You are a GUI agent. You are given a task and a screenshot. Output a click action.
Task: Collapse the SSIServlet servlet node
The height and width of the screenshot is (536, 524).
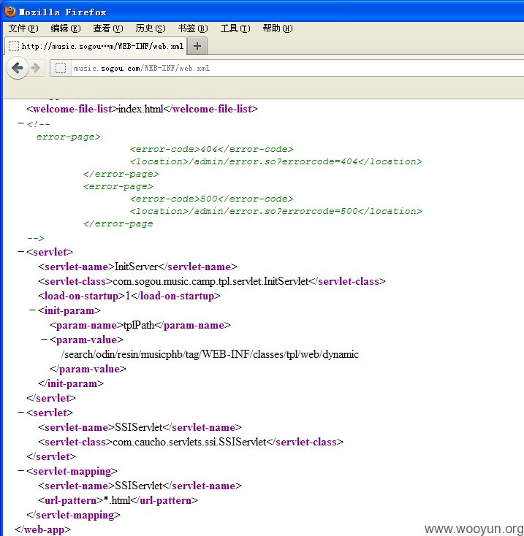pyautogui.click(x=21, y=413)
